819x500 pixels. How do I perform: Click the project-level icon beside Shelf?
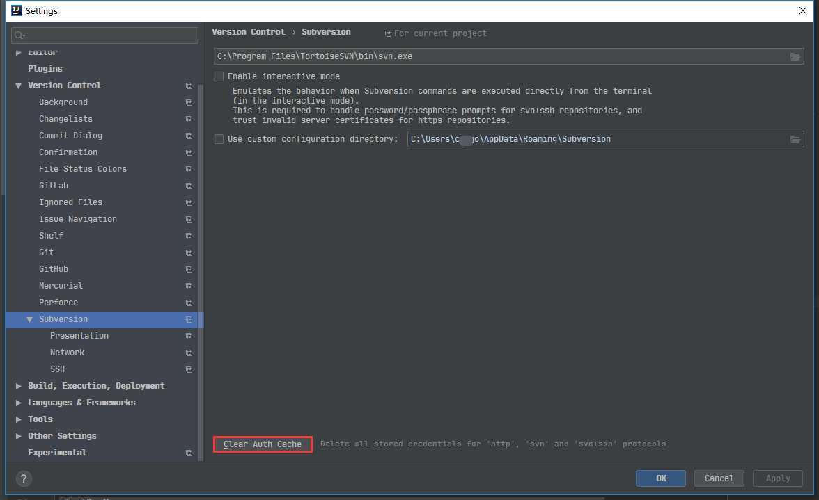pyautogui.click(x=189, y=236)
